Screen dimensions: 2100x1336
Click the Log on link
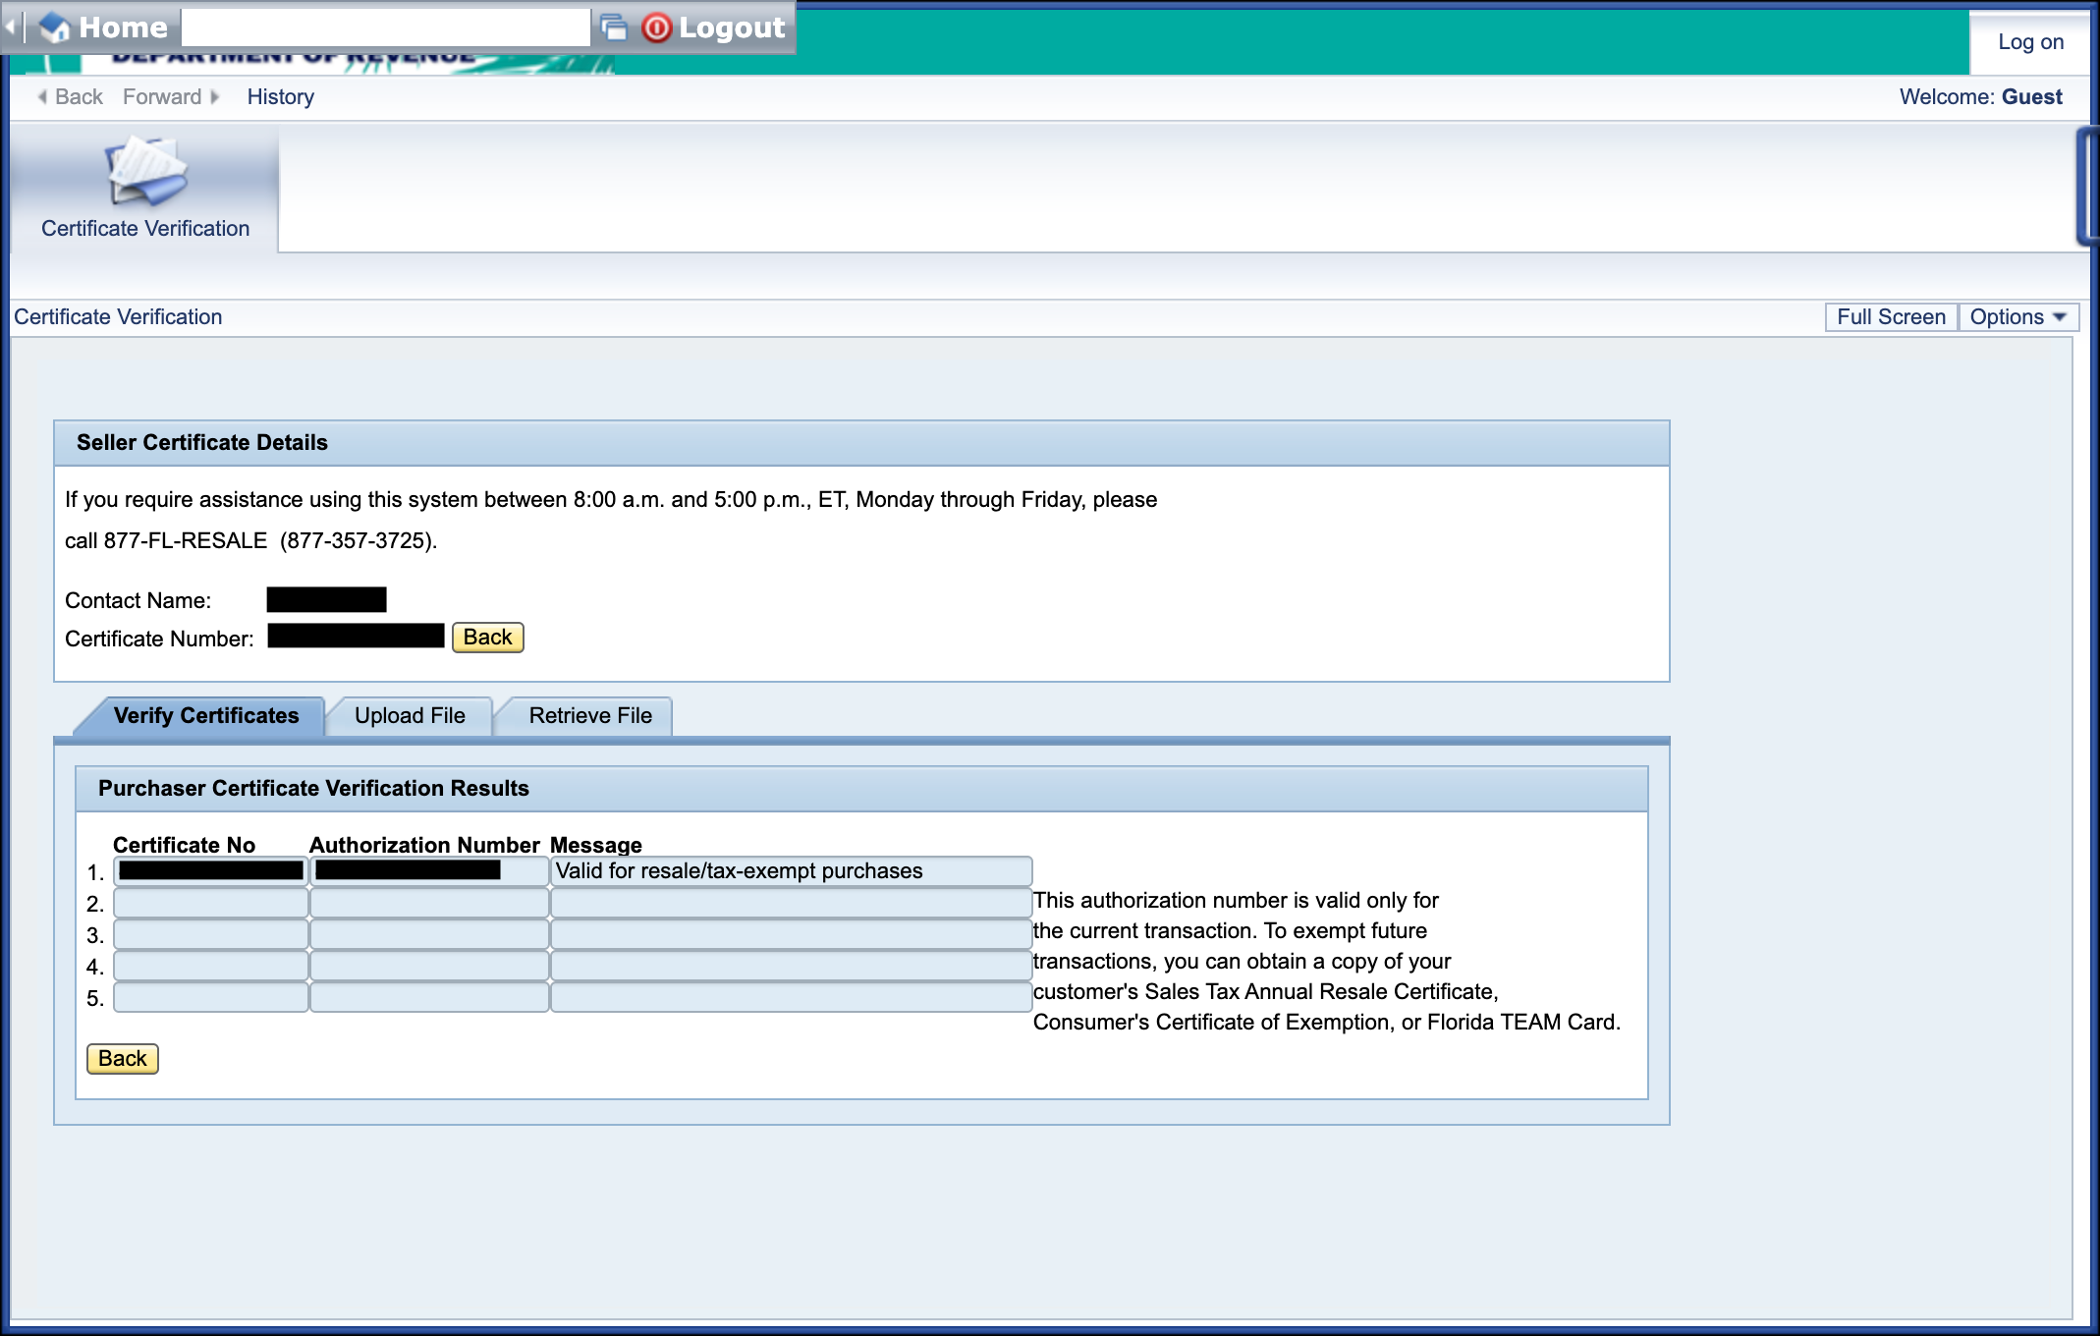click(2030, 42)
